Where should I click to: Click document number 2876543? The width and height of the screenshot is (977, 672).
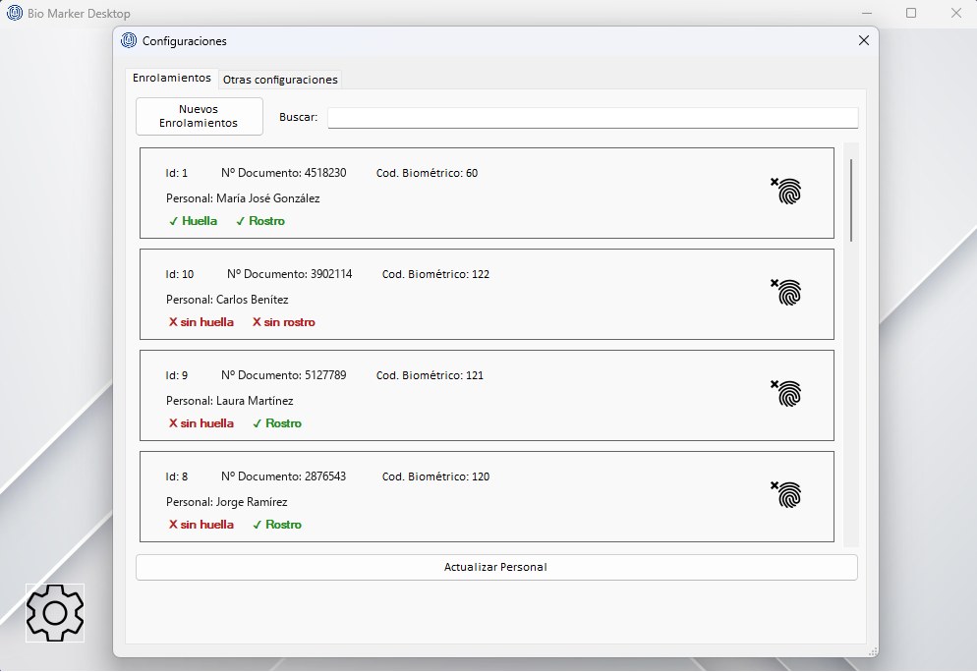coord(325,476)
